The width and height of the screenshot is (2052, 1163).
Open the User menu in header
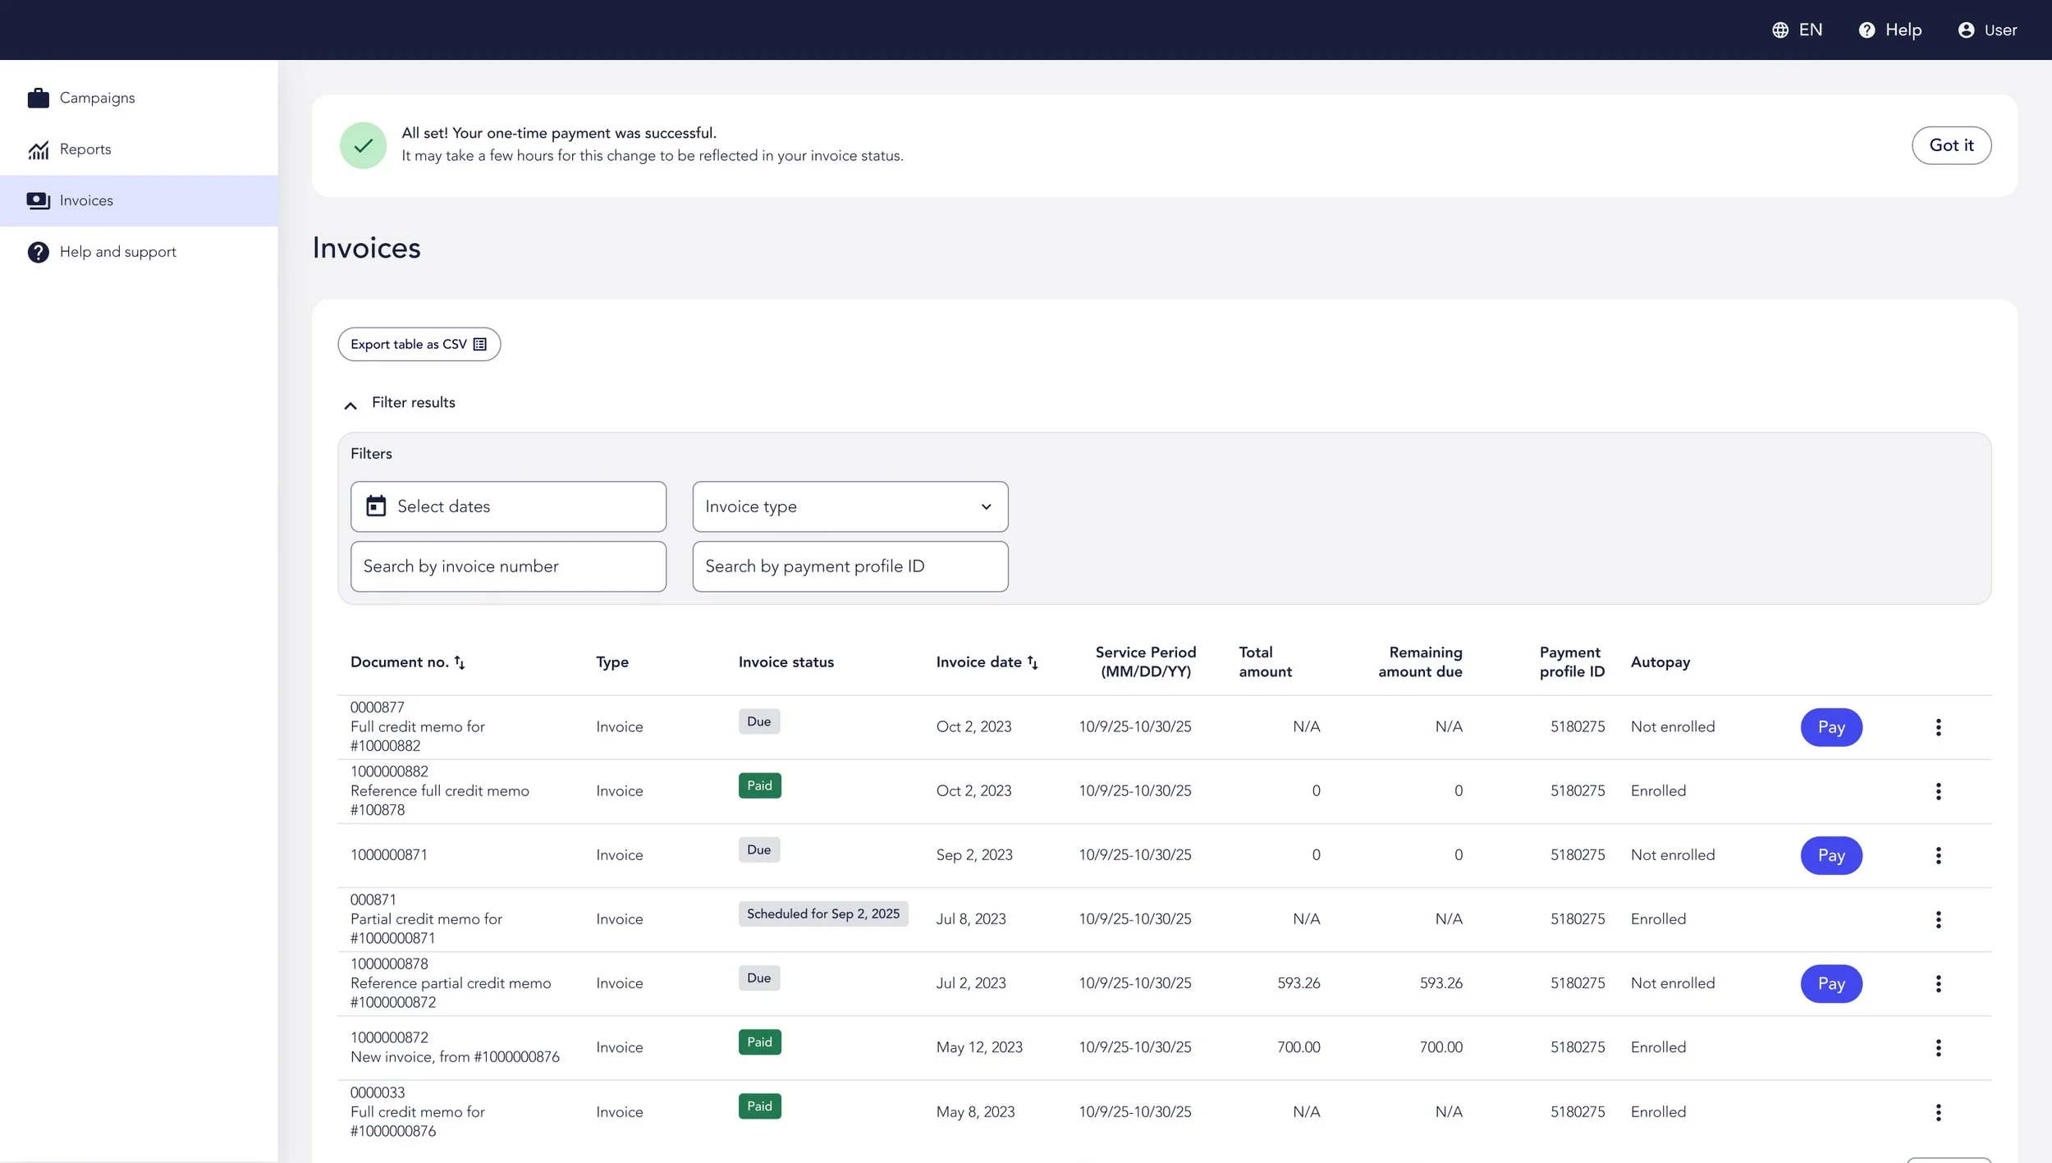pyautogui.click(x=1986, y=30)
